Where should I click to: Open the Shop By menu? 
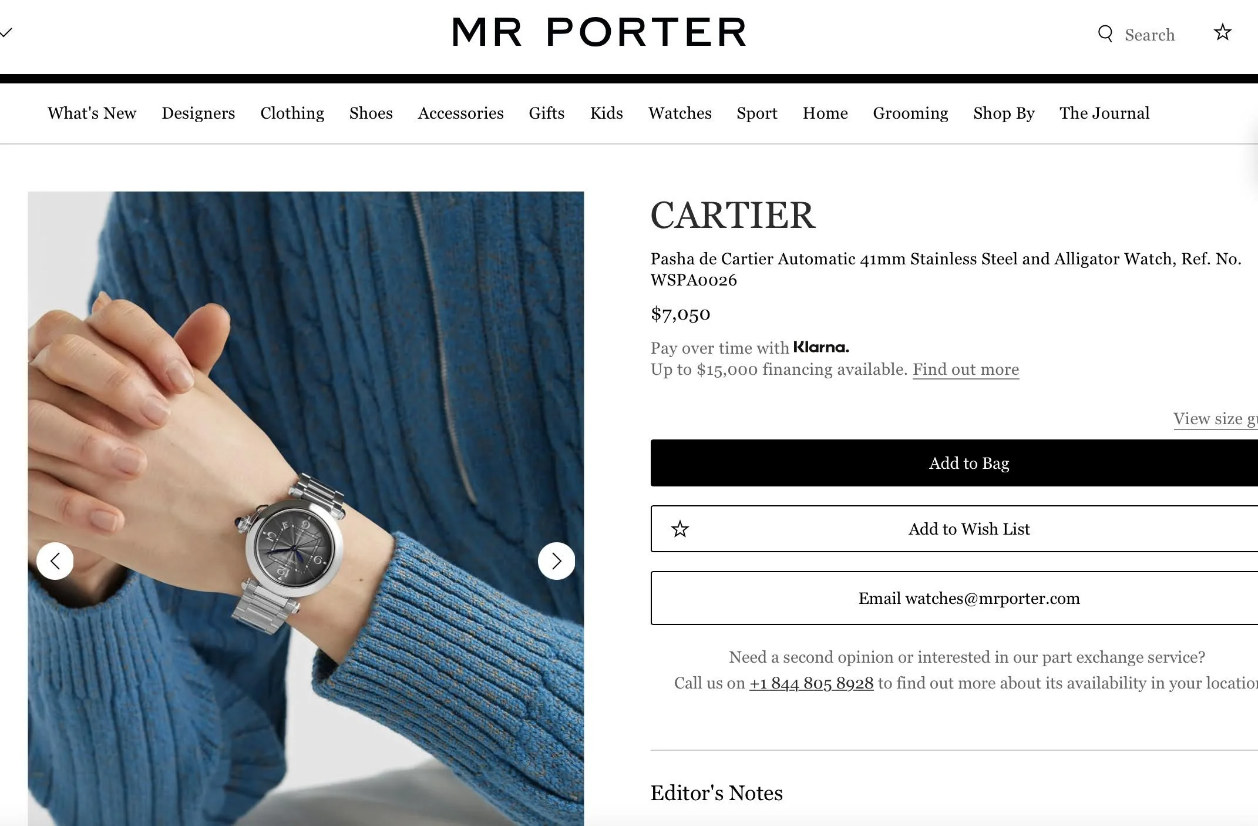1004,113
